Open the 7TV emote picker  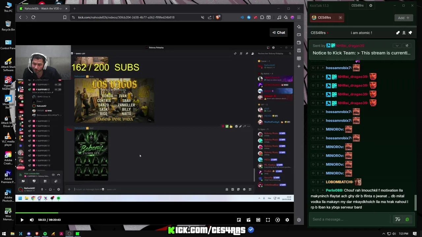(x=398, y=220)
